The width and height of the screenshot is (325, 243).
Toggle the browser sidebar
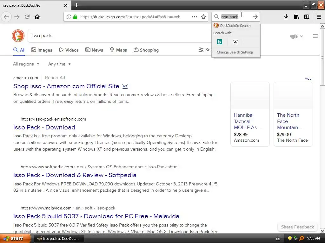[x=307, y=17]
